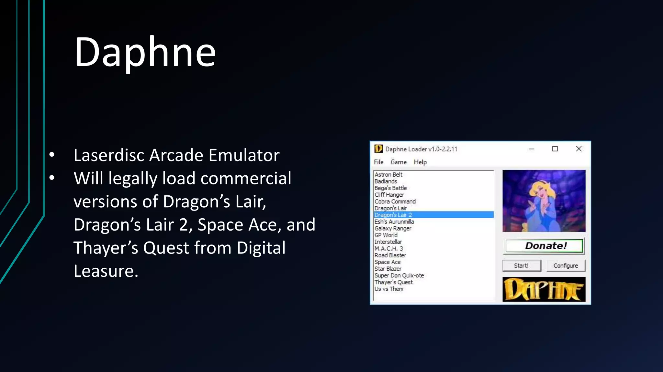663x372 pixels.
Task: Click the Start! button
Action: [x=522, y=265]
